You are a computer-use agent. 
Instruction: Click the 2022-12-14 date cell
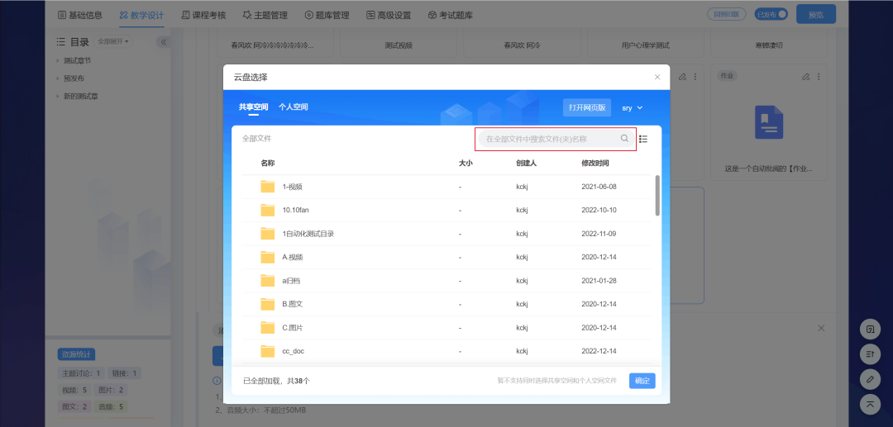pyautogui.click(x=599, y=351)
